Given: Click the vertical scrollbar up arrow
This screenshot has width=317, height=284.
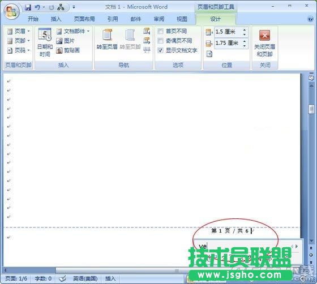Looking at the screenshot, I should pyautogui.click(x=311, y=85).
